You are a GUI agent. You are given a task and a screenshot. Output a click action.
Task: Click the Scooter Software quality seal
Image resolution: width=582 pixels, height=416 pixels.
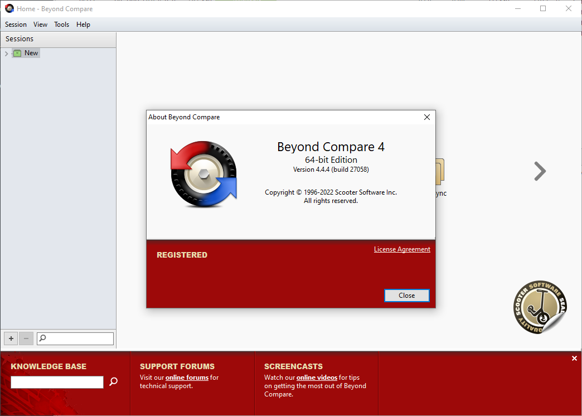(540, 307)
